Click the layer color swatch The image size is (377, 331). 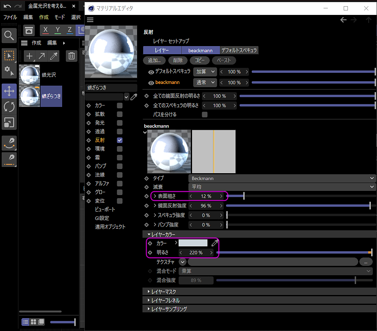193,243
